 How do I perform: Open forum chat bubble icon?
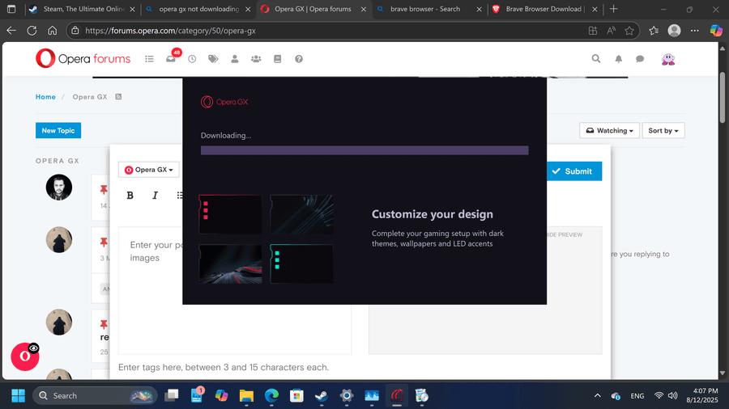(x=640, y=59)
